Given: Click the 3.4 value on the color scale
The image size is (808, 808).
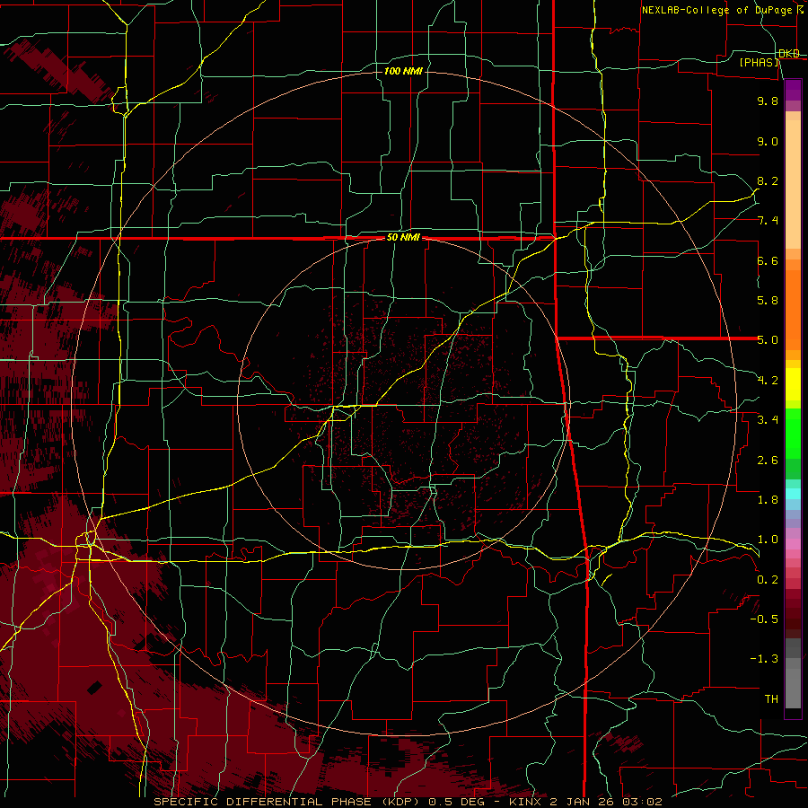Looking at the screenshot, I should click(768, 420).
